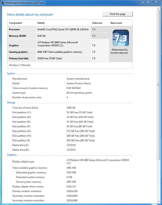This screenshot has width=162, height=205.
Task: Click the Gaming graphics row label
Action: pyautogui.click(x=18, y=52)
